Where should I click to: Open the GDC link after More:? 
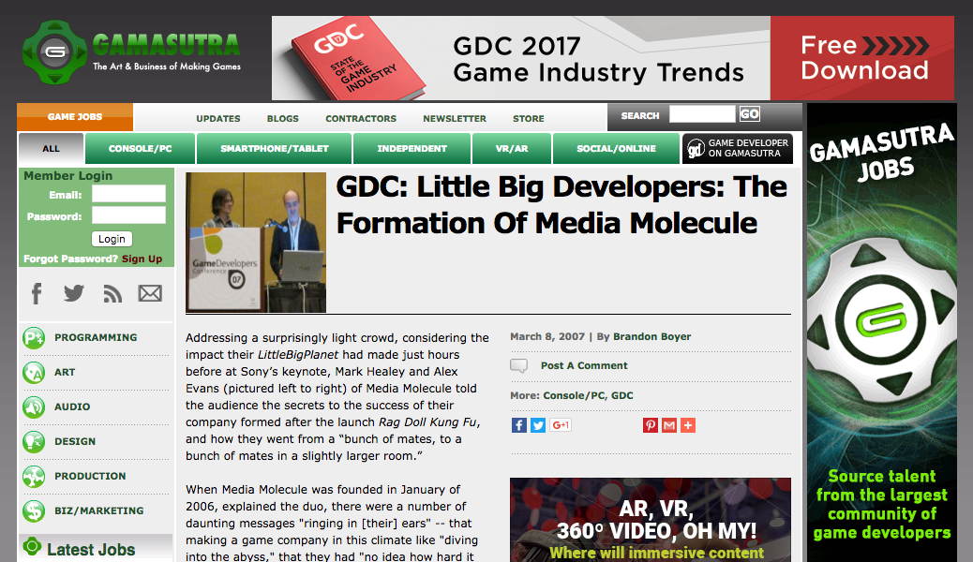622,395
